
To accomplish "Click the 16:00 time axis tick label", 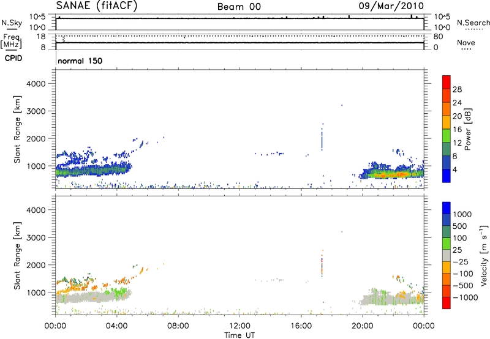I will pyautogui.click(x=301, y=326).
